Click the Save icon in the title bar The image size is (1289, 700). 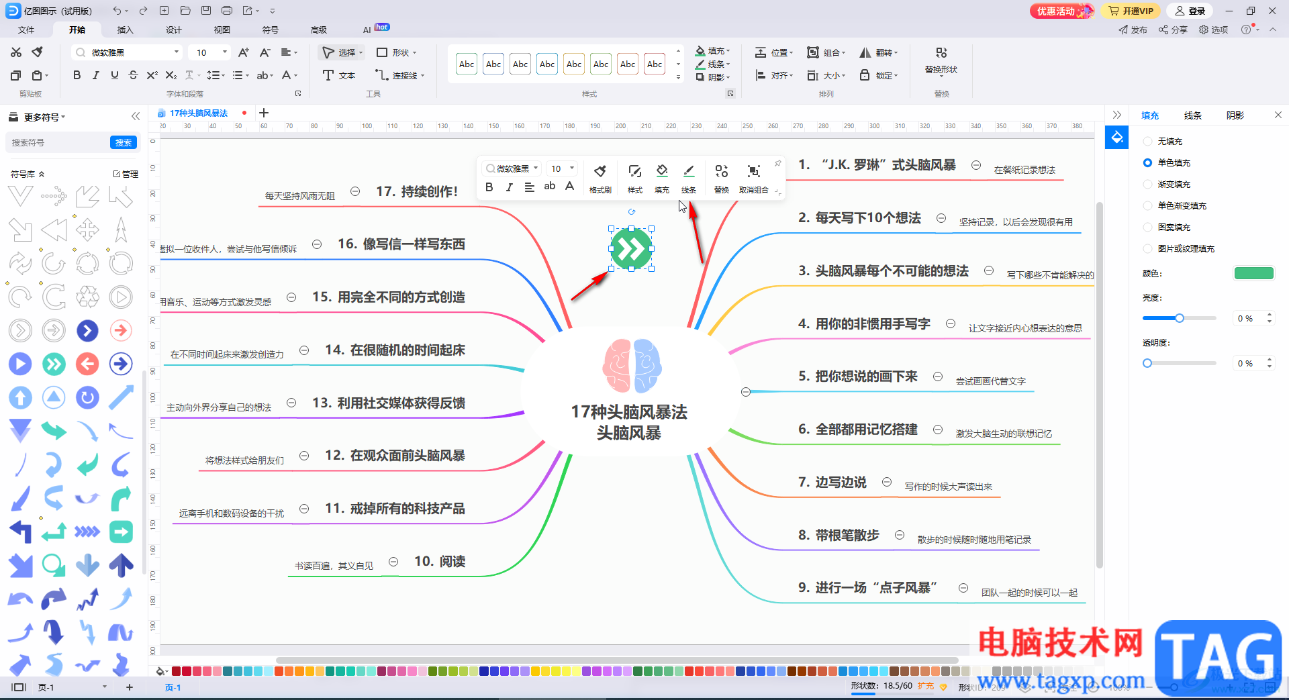point(206,11)
